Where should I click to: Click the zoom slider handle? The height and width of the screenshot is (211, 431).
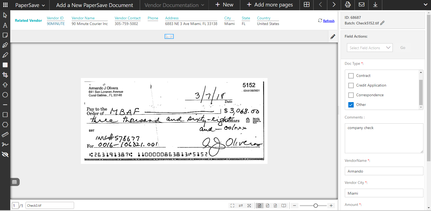[315, 206]
